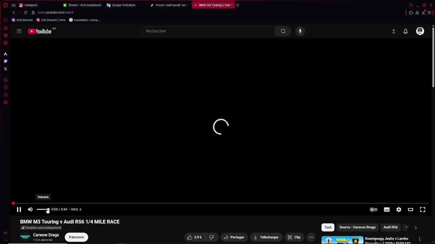Image resolution: width=435 pixels, height=244 pixels.
Task: Open Koenigsegg Jesko video thumbnail
Action: [342, 240]
